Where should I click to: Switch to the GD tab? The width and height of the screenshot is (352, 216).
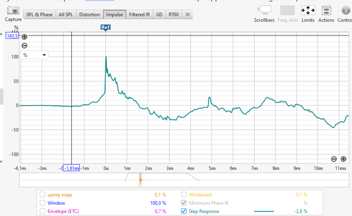tap(159, 14)
